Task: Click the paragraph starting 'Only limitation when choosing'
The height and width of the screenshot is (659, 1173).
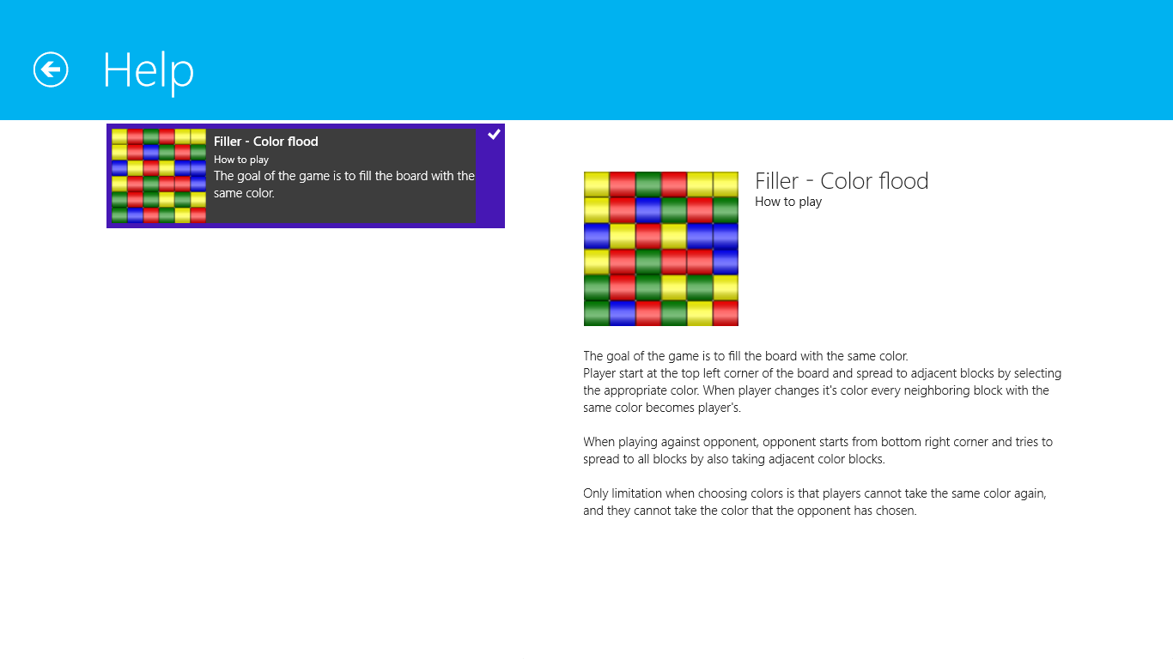Action: coord(814,502)
